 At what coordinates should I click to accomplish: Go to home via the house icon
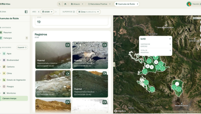[x=65, y=4]
